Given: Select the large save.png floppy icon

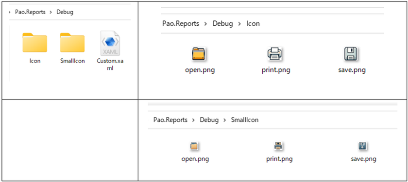Looking at the screenshot, I should (x=351, y=54).
